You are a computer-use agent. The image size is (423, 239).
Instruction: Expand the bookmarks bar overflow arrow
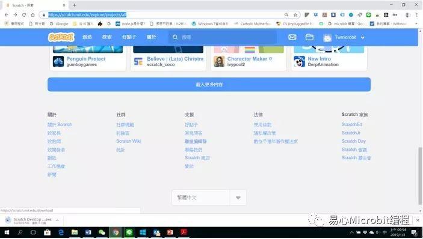click(416, 23)
